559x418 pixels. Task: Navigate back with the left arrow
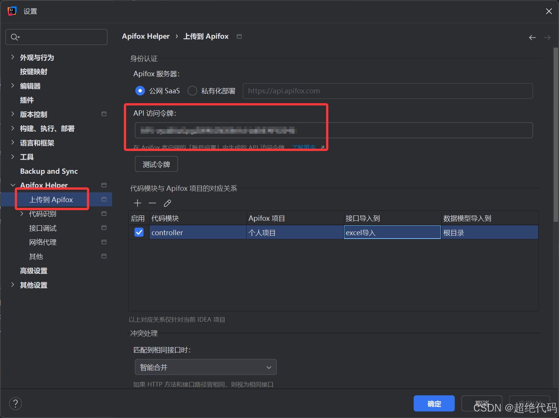(532, 37)
